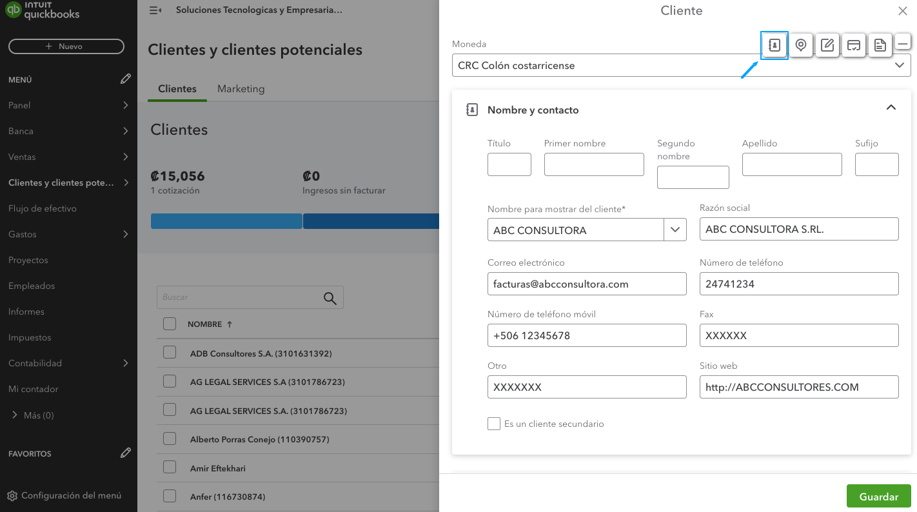
Task: Expand Contabilidad submenu chevron
Action: (x=126, y=363)
